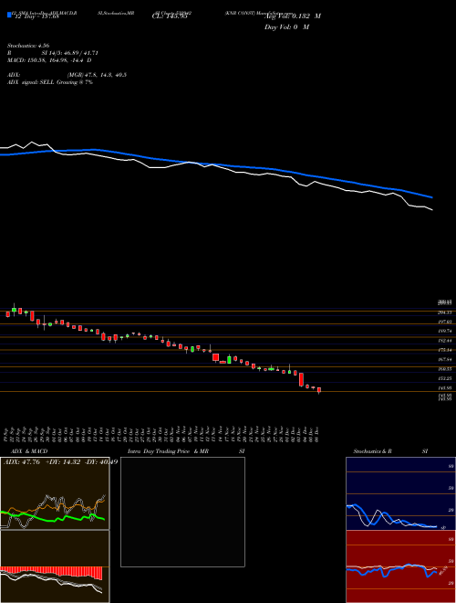Select the 'Stochastics & R' panel title
This screenshot has width=456, height=603.
[x=372, y=451]
